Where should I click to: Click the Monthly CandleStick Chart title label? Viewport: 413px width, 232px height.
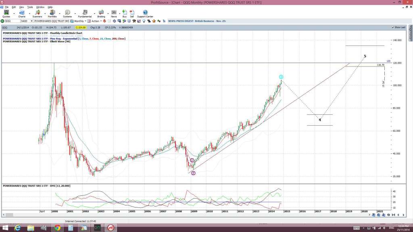pyautogui.click(x=42, y=33)
